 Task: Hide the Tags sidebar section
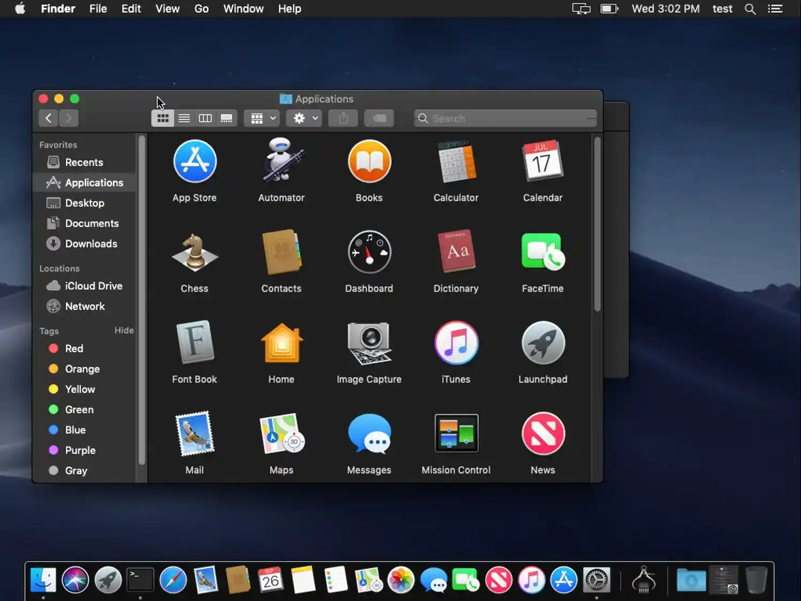[x=124, y=330]
